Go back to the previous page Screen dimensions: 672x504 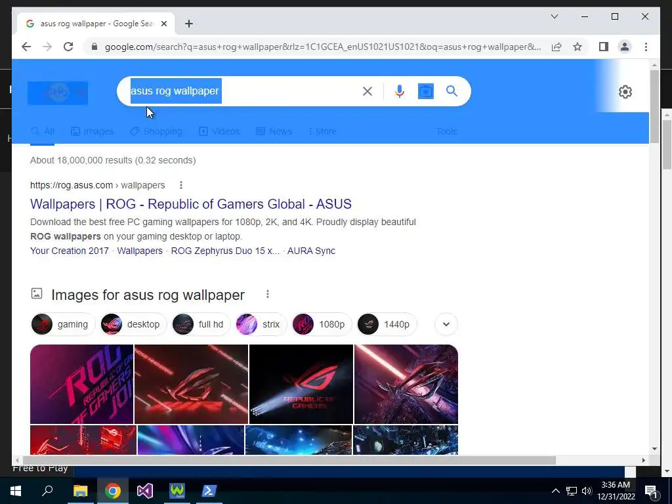[26, 47]
